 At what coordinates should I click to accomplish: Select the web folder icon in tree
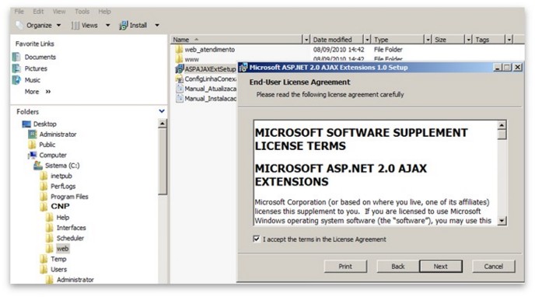[x=50, y=249]
